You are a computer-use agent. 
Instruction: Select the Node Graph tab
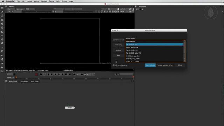13,82
